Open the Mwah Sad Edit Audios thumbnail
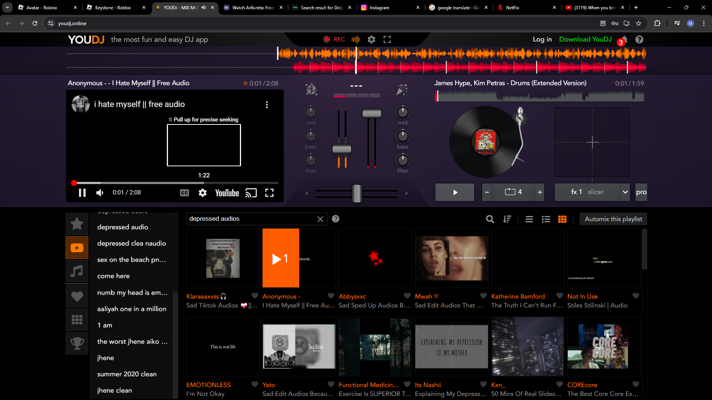 (x=451, y=258)
